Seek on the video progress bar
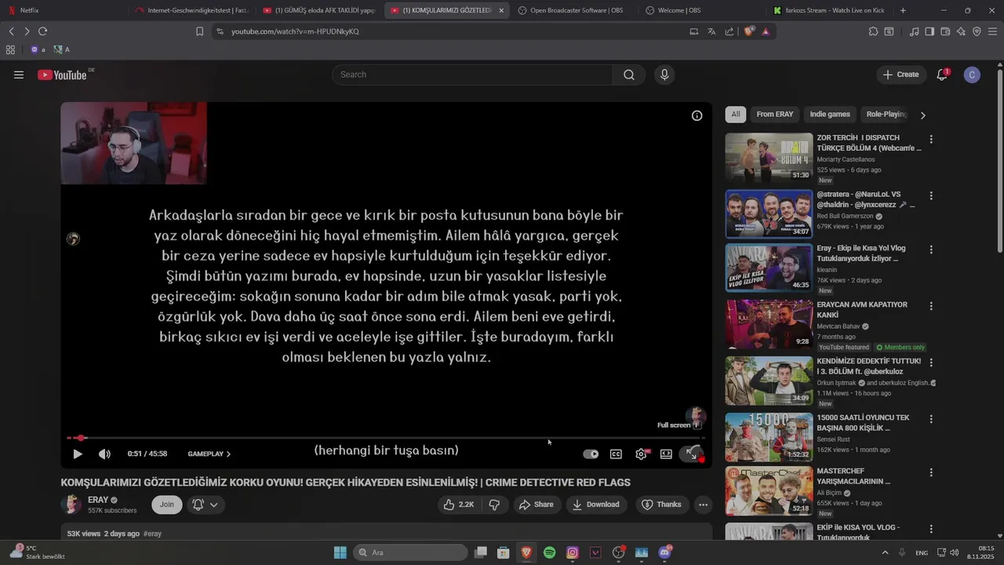1004x565 pixels. pos(386,438)
